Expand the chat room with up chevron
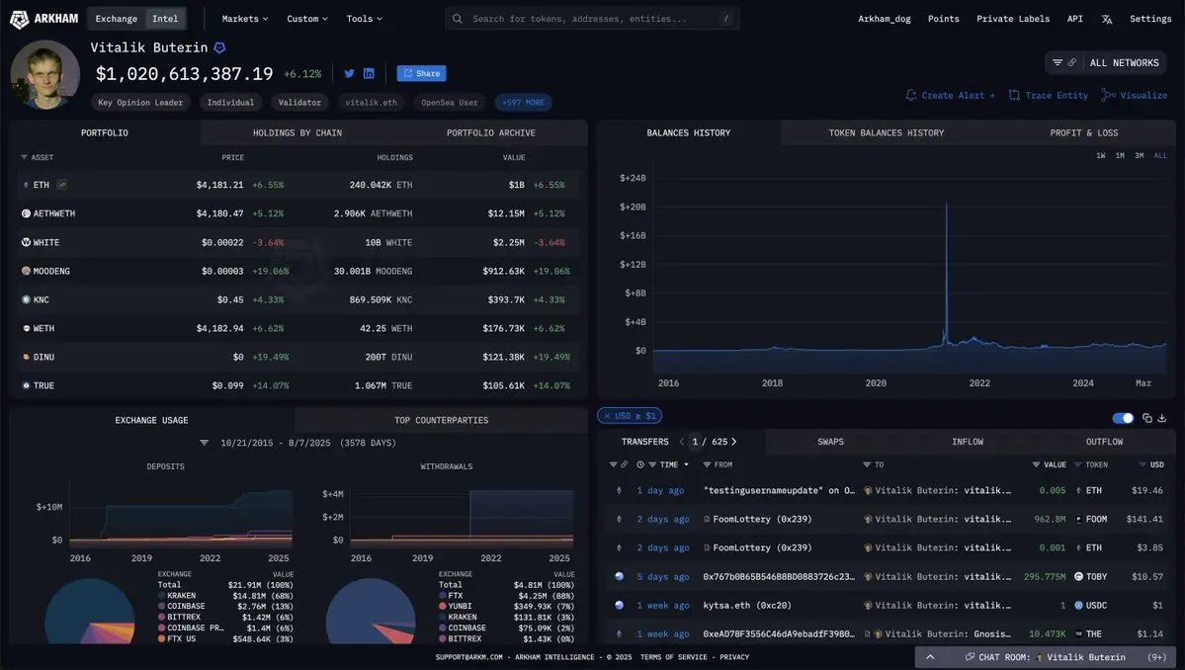The width and height of the screenshot is (1185, 670). point(930,657)
